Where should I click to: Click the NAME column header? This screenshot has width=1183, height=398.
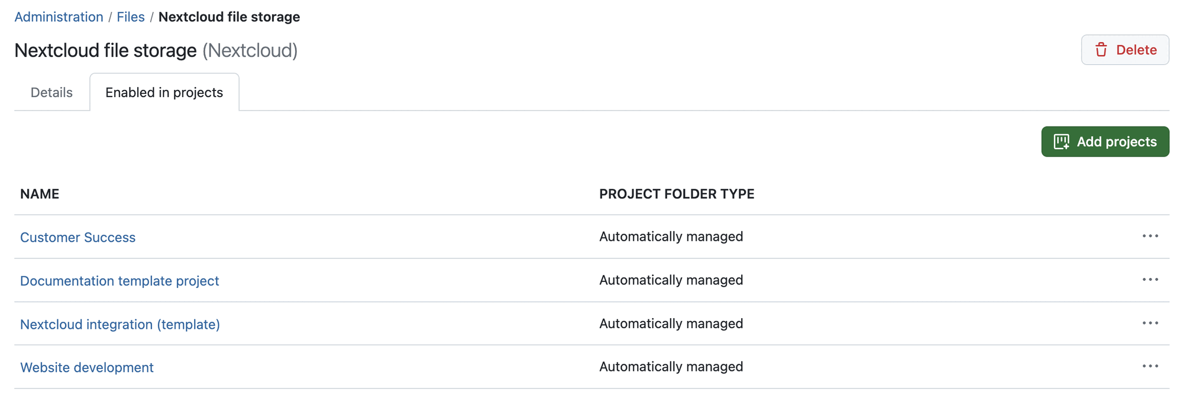[x=39, y=193]
